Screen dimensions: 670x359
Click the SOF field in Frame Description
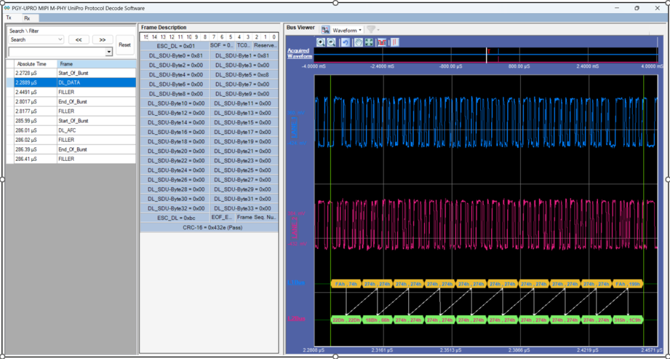[222, 45]
